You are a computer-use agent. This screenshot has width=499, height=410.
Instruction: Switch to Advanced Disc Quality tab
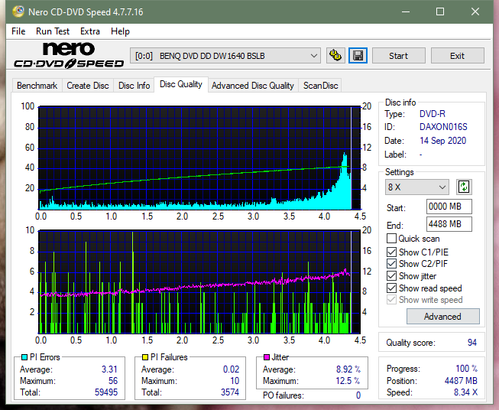coord(253,86)
